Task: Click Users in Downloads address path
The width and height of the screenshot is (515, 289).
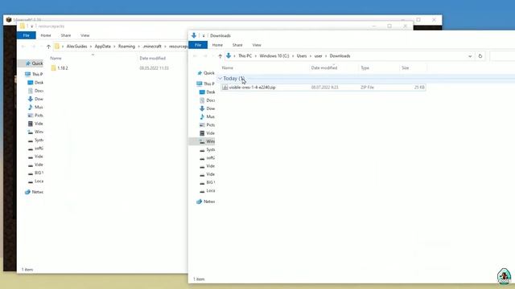Action: (302, 56)
